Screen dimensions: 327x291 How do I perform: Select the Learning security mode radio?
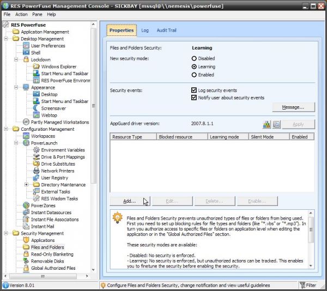click(194, 66)
